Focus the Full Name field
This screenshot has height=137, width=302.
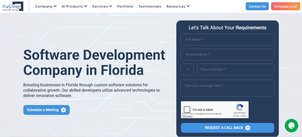point(227,39)
